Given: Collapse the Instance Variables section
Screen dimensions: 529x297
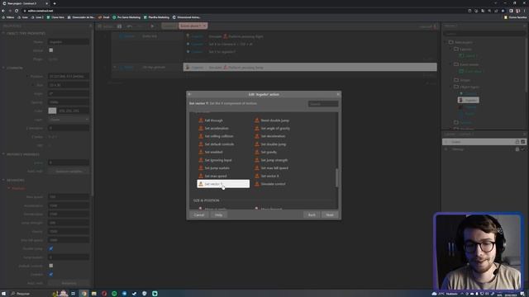Looking at the screenshot, I should tap(3, 154).
